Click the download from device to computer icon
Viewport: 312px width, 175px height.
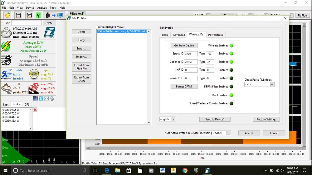[x=52, y=15]
